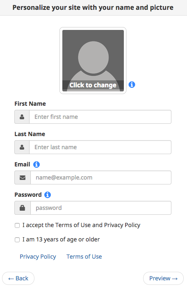Click the info icon next to Email

tap(36, 164)
